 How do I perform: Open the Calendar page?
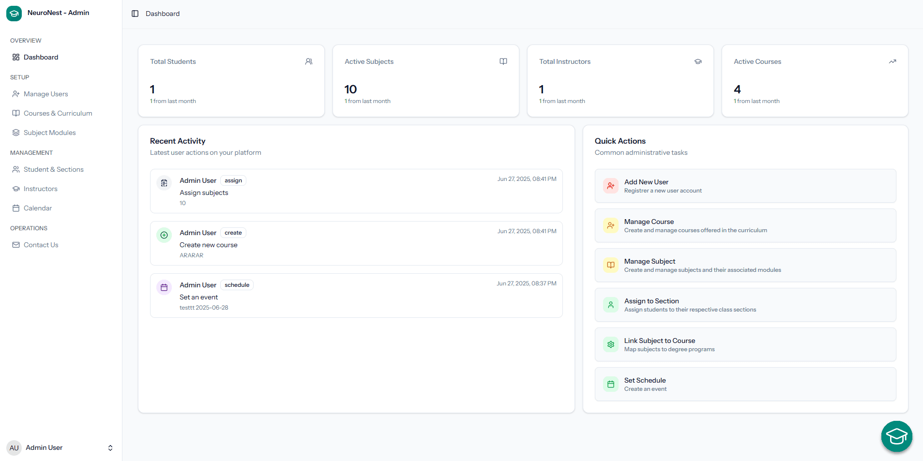tap(37, 208)
